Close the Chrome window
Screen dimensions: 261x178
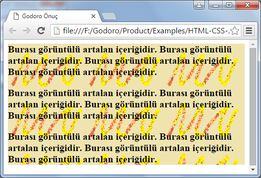pos(247,5)
